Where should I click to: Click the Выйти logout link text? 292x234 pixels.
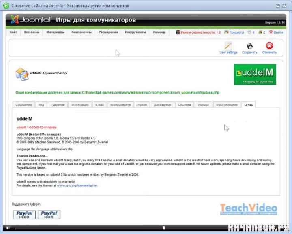tap(279, 32)
